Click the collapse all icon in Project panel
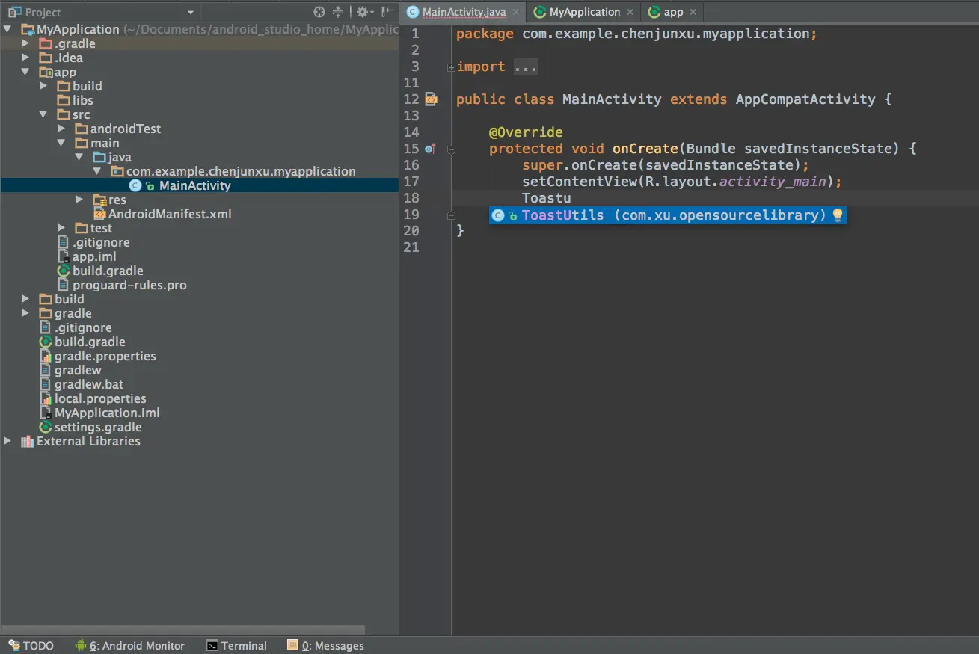Screen dimensions: 979x654 point(338,12)
